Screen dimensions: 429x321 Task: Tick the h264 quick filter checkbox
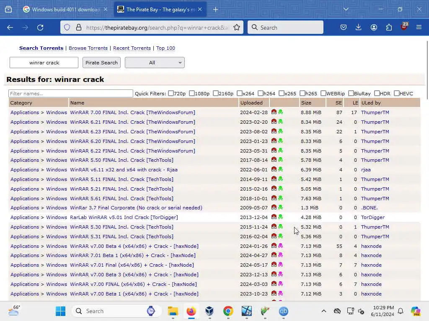click(261, 93)
